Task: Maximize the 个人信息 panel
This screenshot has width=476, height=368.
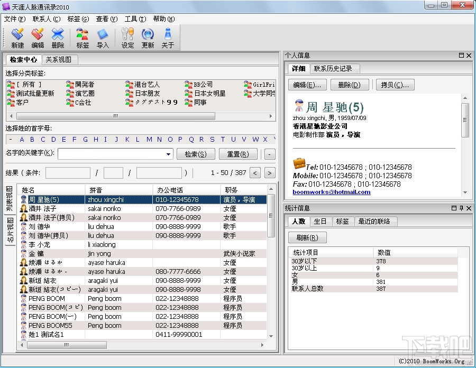Action: 461,55
